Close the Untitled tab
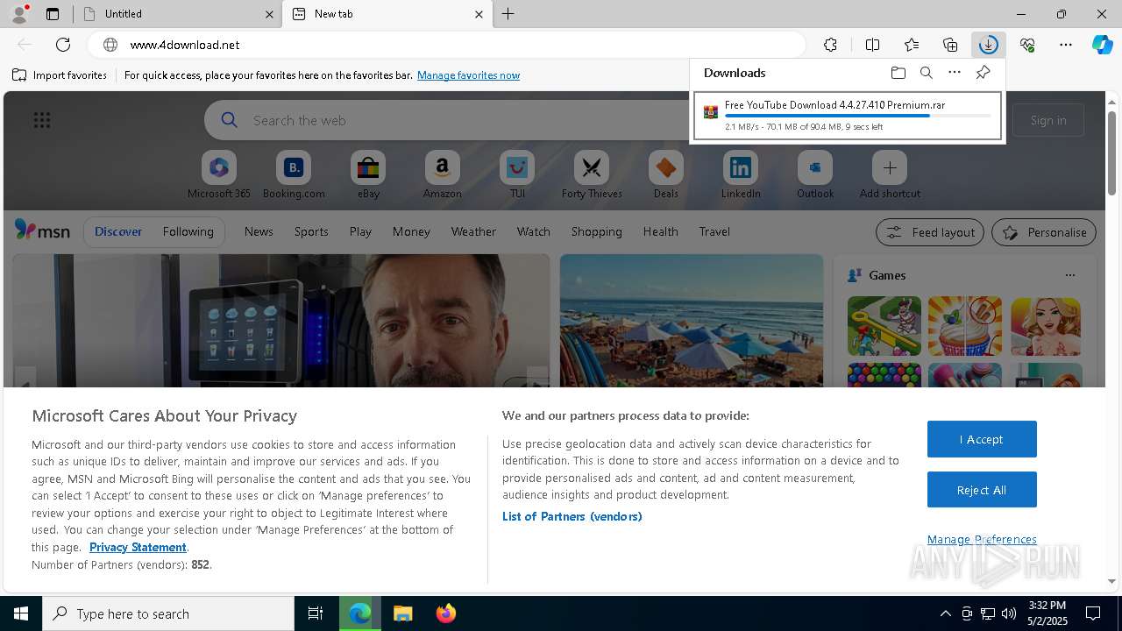Viewport: 1122px width, 631px height. pyautogui.click(x=268, y=14)
